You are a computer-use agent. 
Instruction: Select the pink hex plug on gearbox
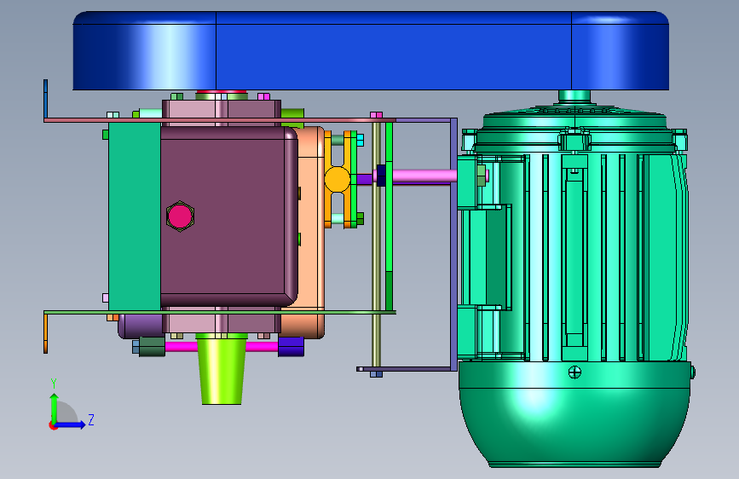[180, 216]
